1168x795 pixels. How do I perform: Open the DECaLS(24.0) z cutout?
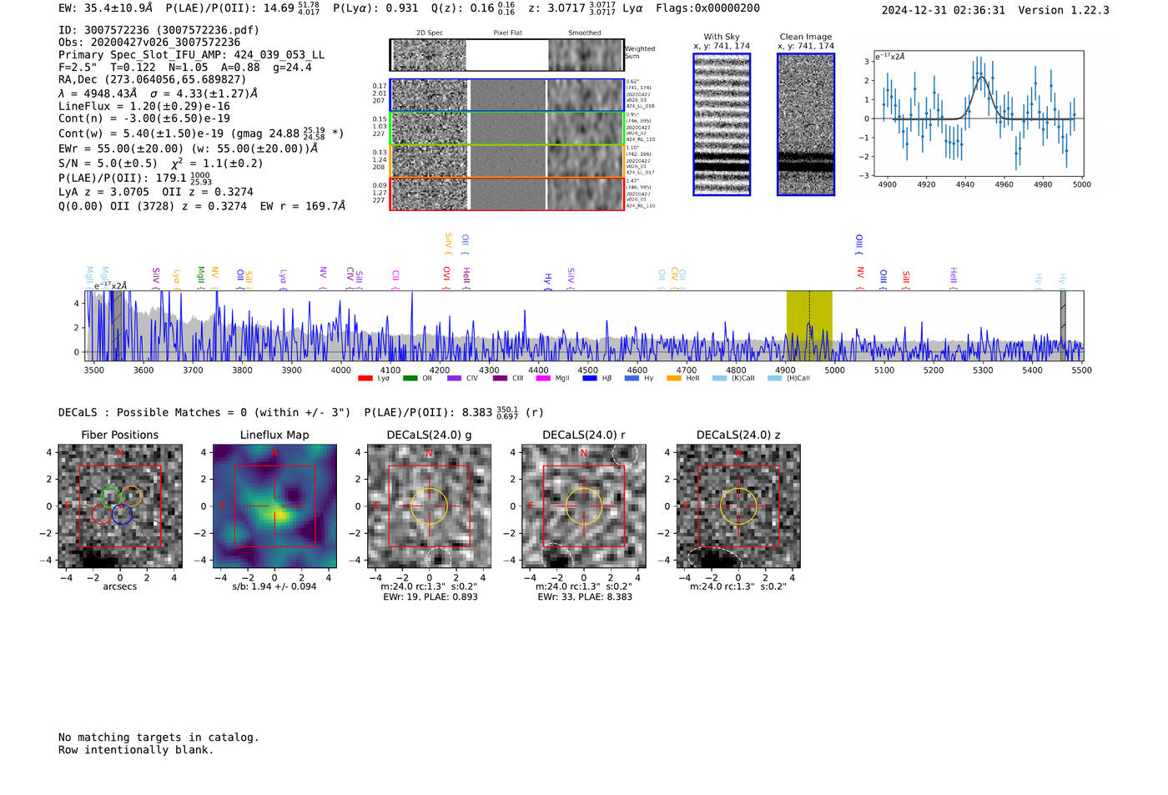click(x=738, y=506)
